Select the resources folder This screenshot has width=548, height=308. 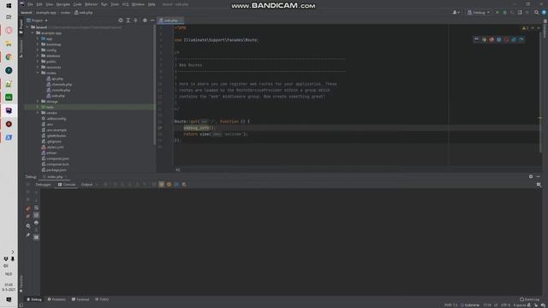[x=51, y=67]
